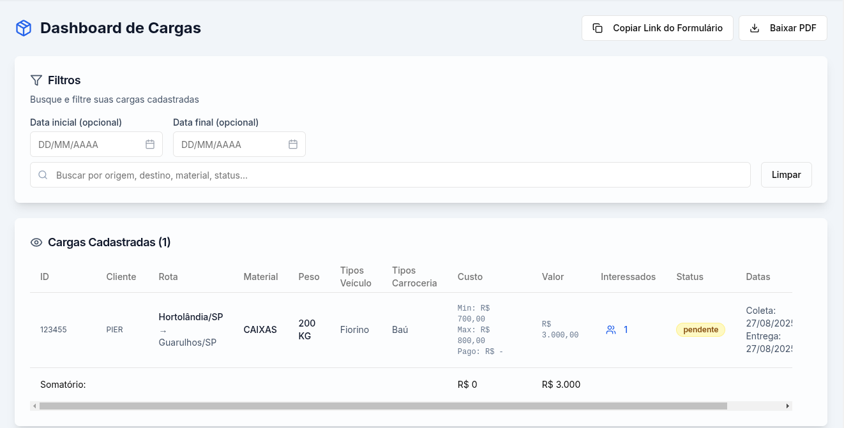Click the interested users icon in row
844x428 pixels.
pyautogui.click(x=611, y=330)
